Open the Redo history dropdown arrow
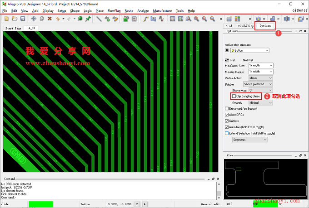 point(74,19)
